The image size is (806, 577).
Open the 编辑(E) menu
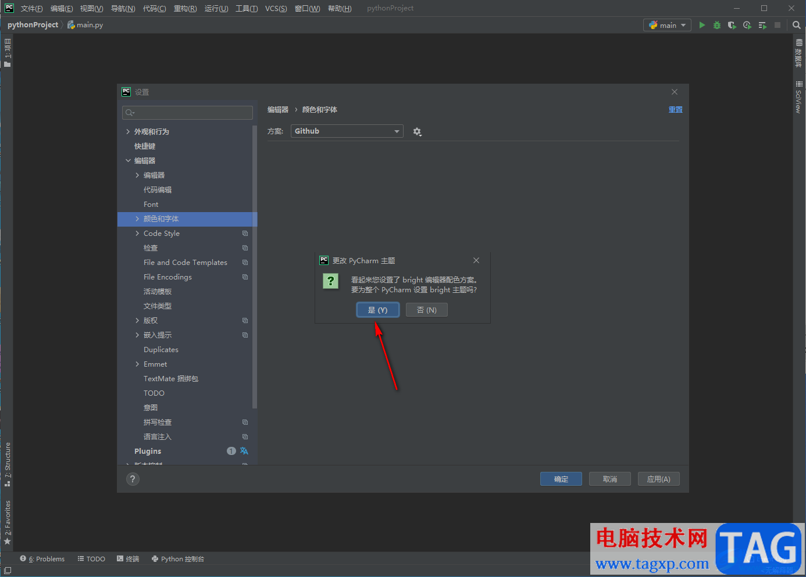[x=62, y=9]
